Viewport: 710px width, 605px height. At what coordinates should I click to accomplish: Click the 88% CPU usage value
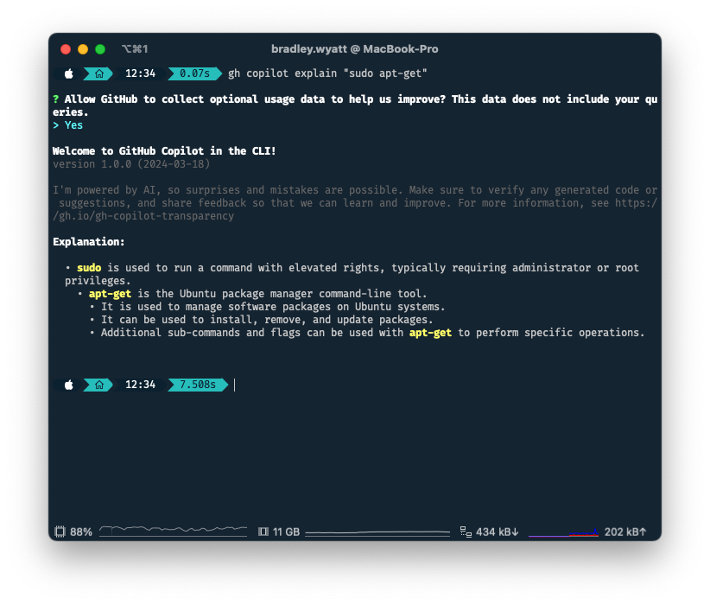point(81,532)
